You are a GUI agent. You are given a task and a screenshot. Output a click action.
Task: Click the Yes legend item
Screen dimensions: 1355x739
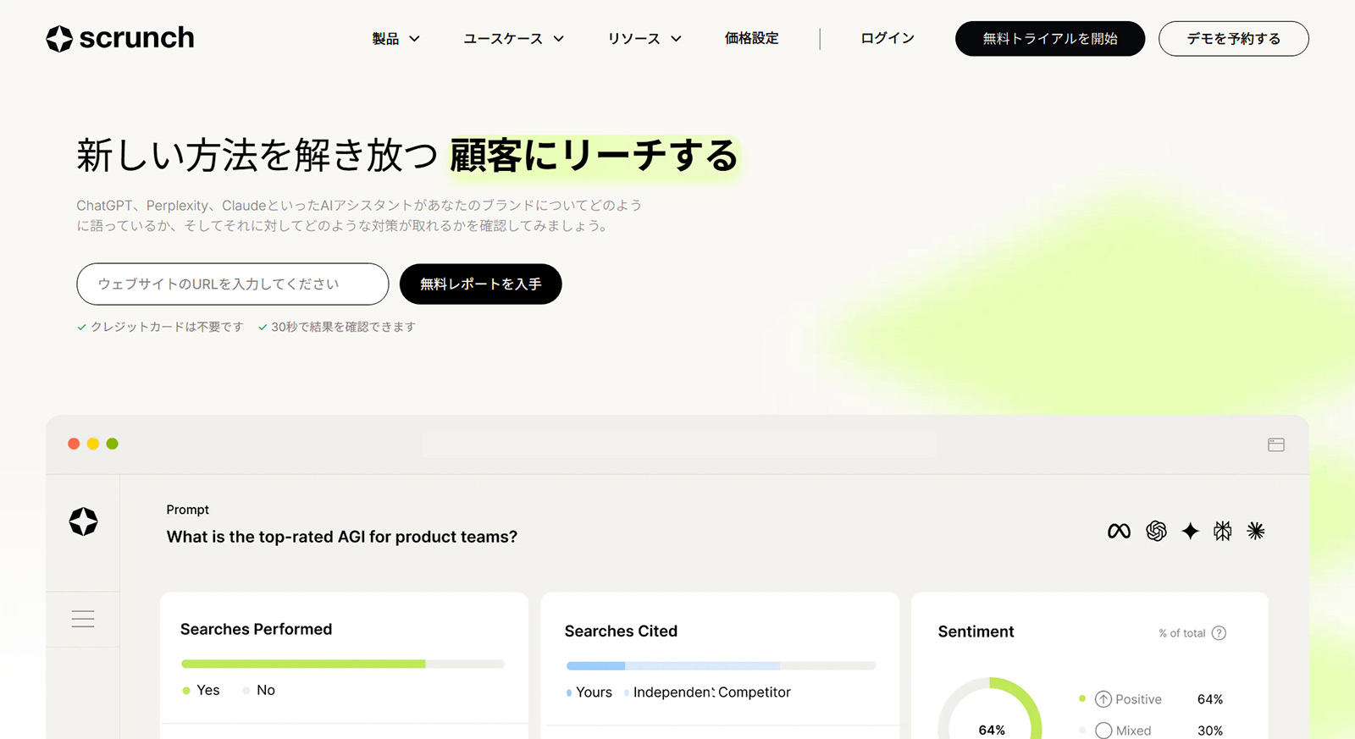(x=201, y=690)
